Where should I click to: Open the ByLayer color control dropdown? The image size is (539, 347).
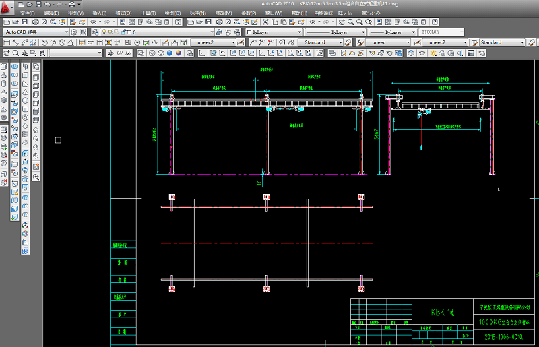298,32
